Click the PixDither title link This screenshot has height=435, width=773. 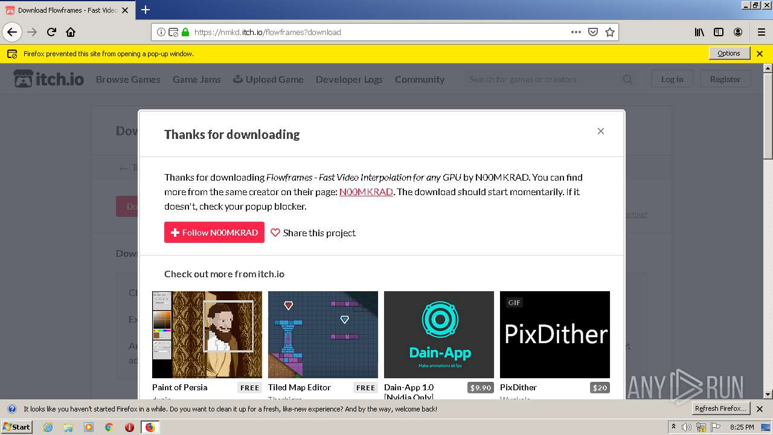(518, 387)
